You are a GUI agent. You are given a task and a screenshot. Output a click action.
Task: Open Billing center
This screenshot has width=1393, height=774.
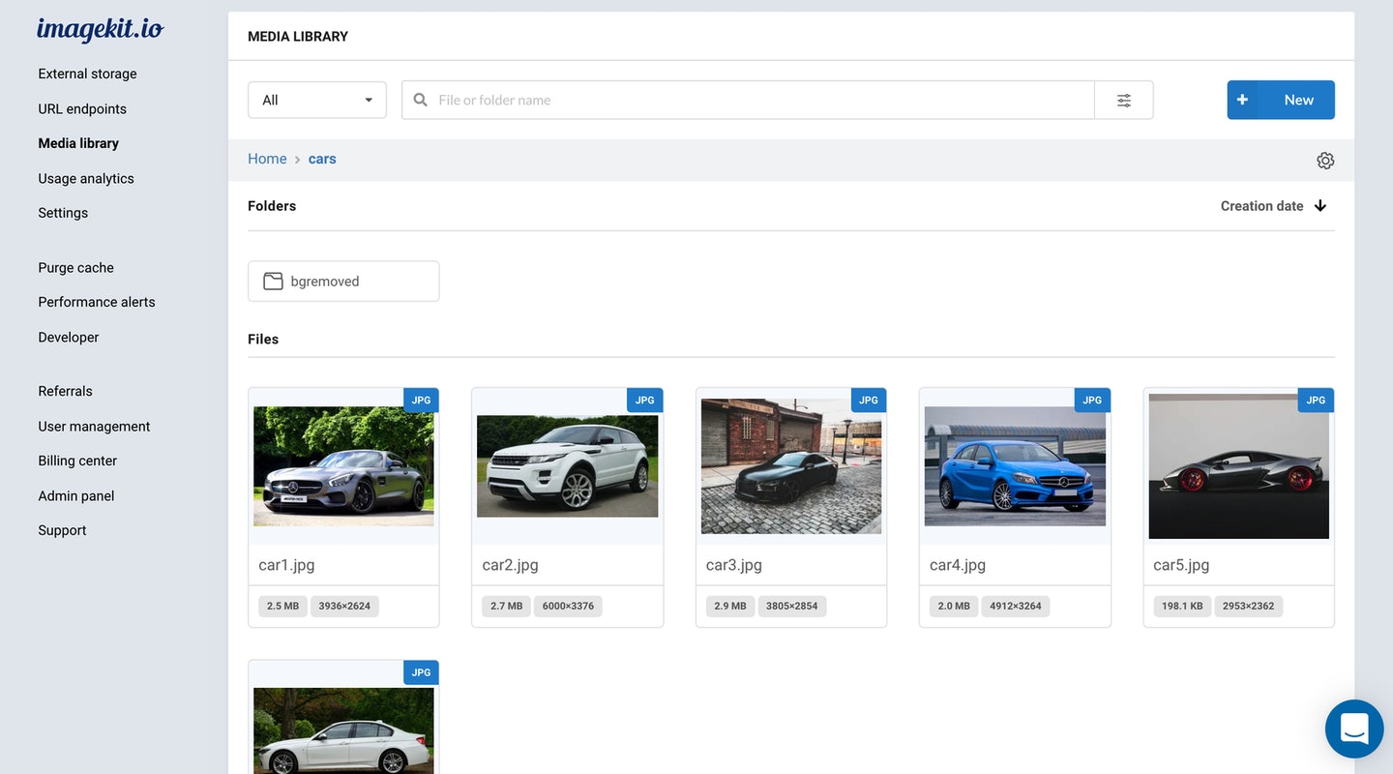point(77,461)
